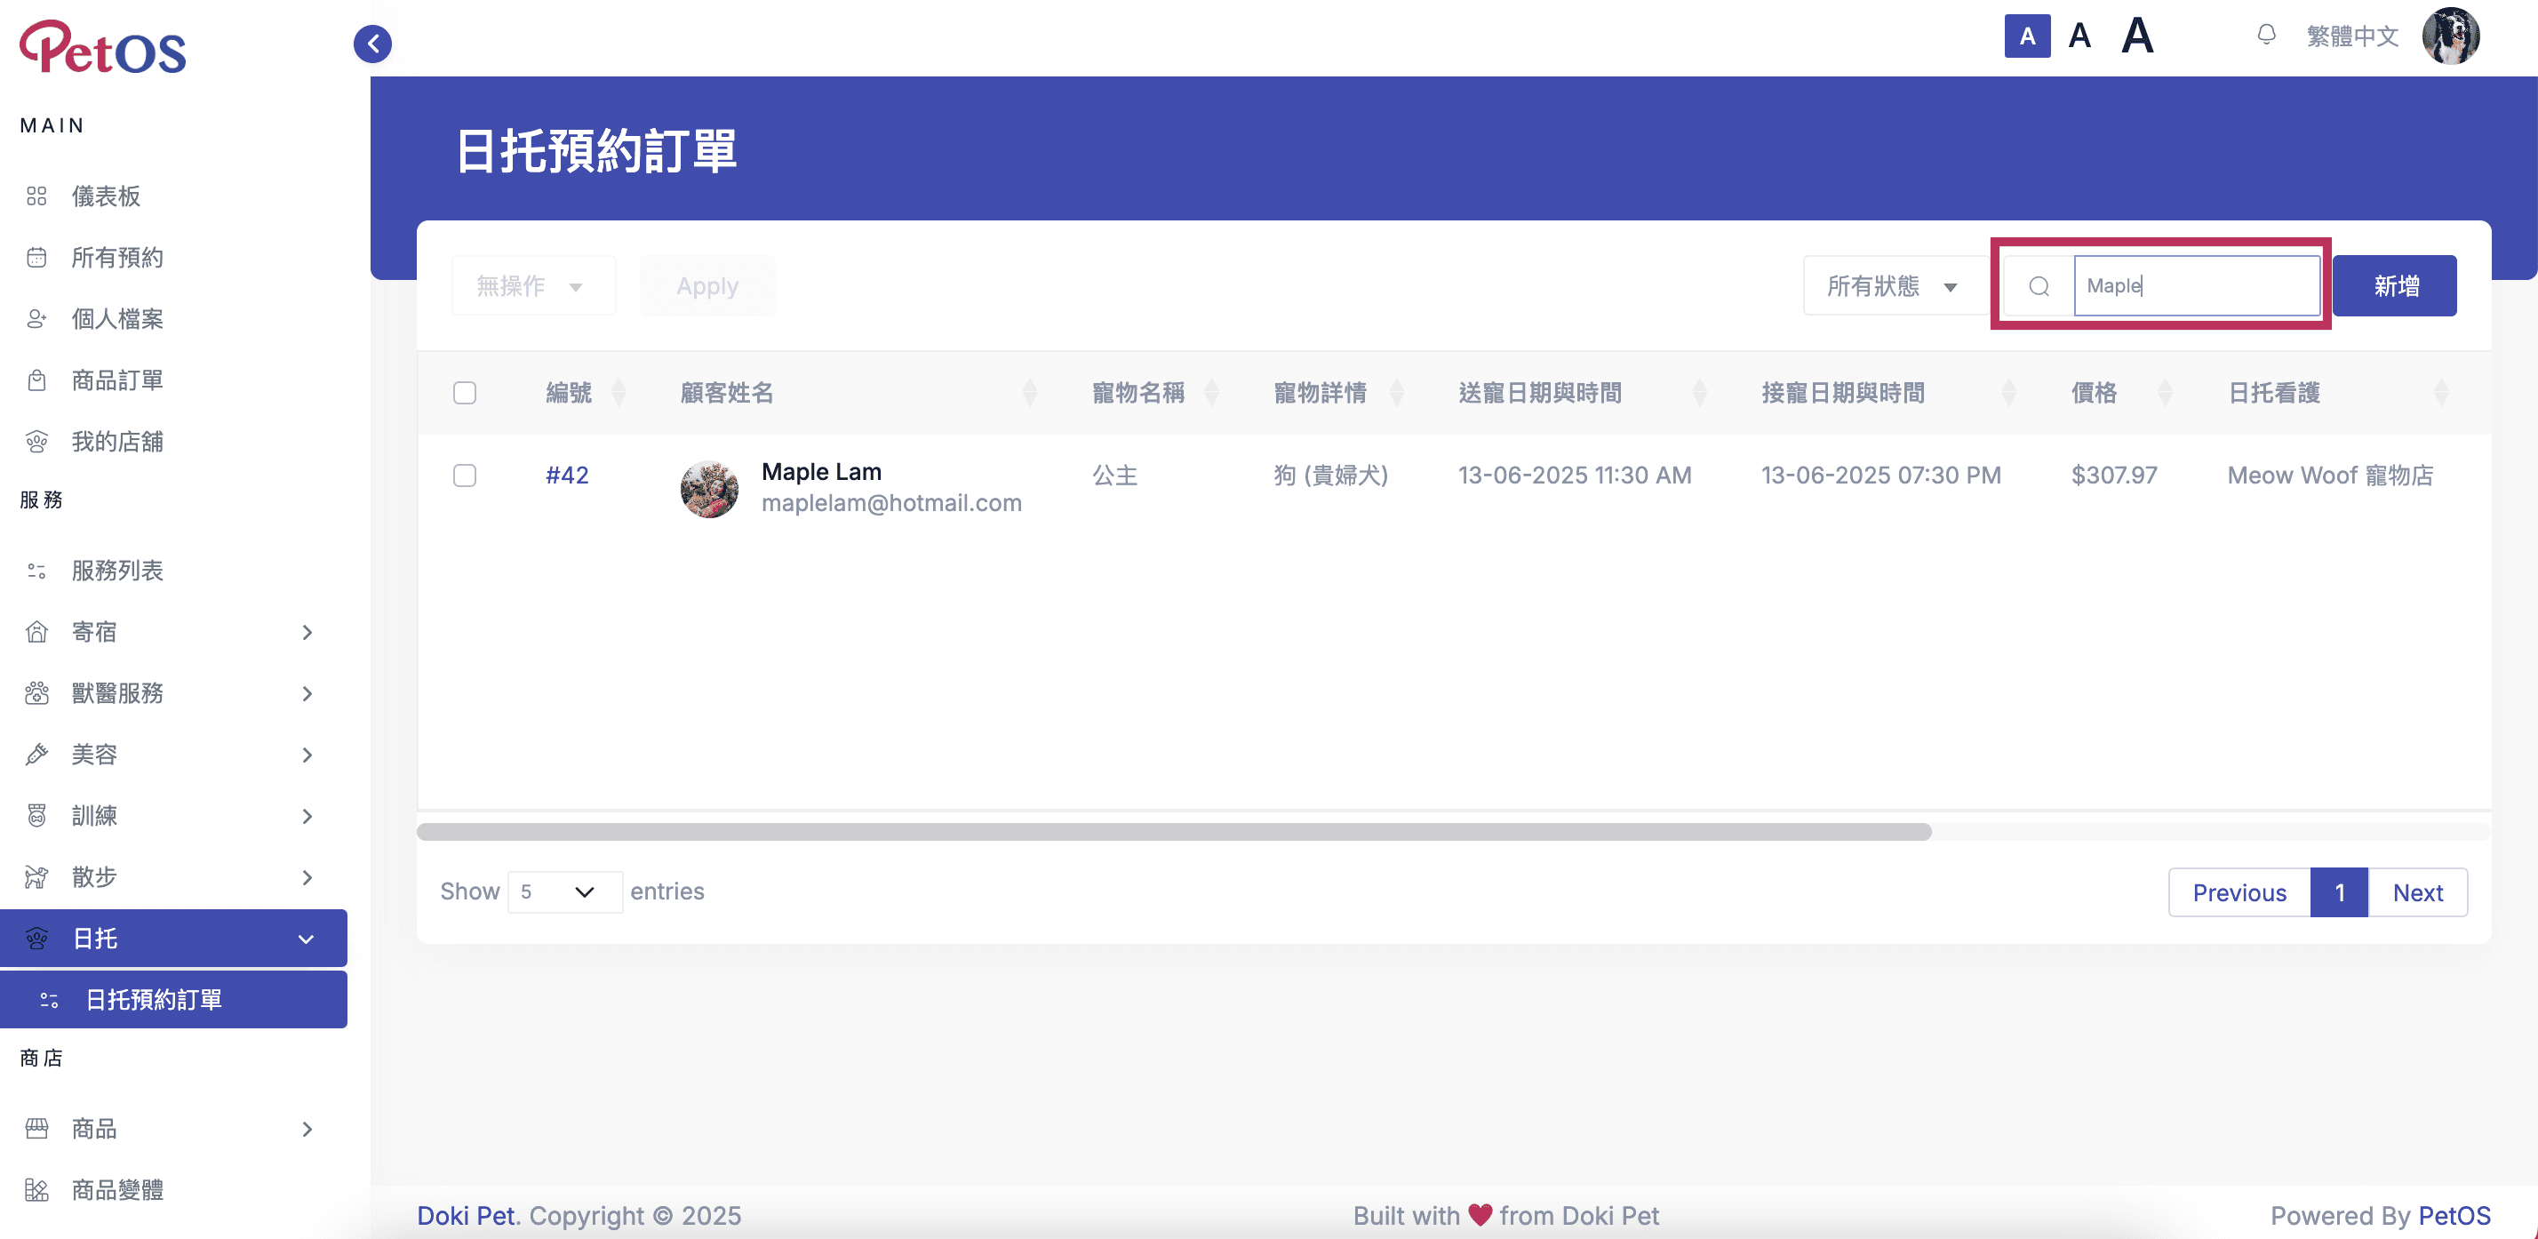Click the PetOS logo
This screenshot has height=1239, width=2538.
[102, 47]
